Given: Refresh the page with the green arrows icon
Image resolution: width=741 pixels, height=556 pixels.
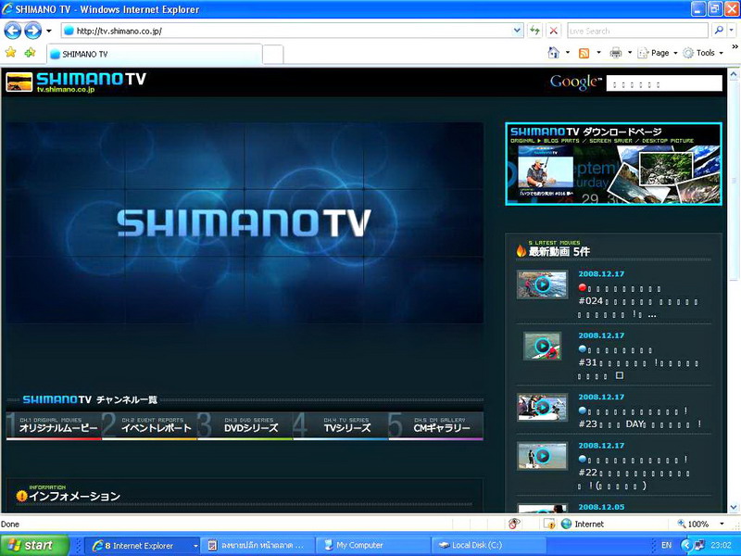Looking at the screenshot, I should pyautogui.click(x=535, y=31).
